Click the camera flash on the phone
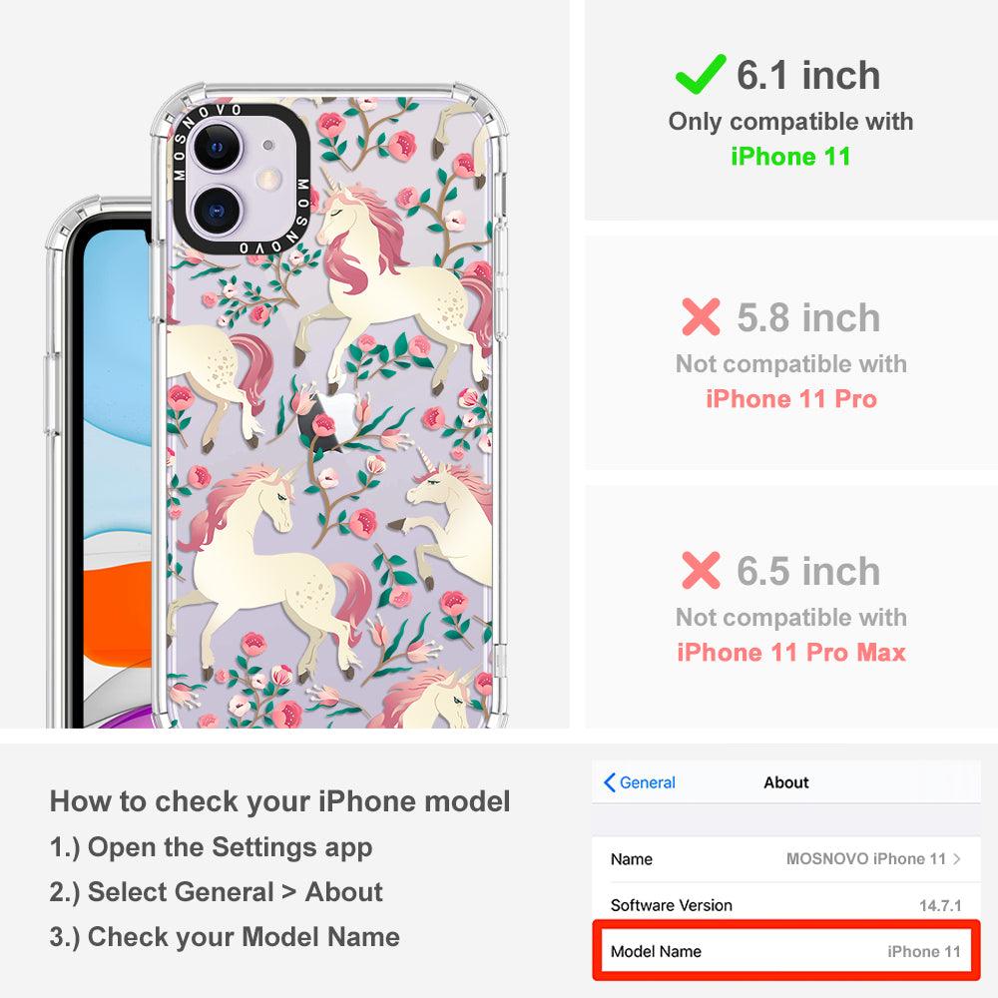998x998 pixels. coord(269,179)
